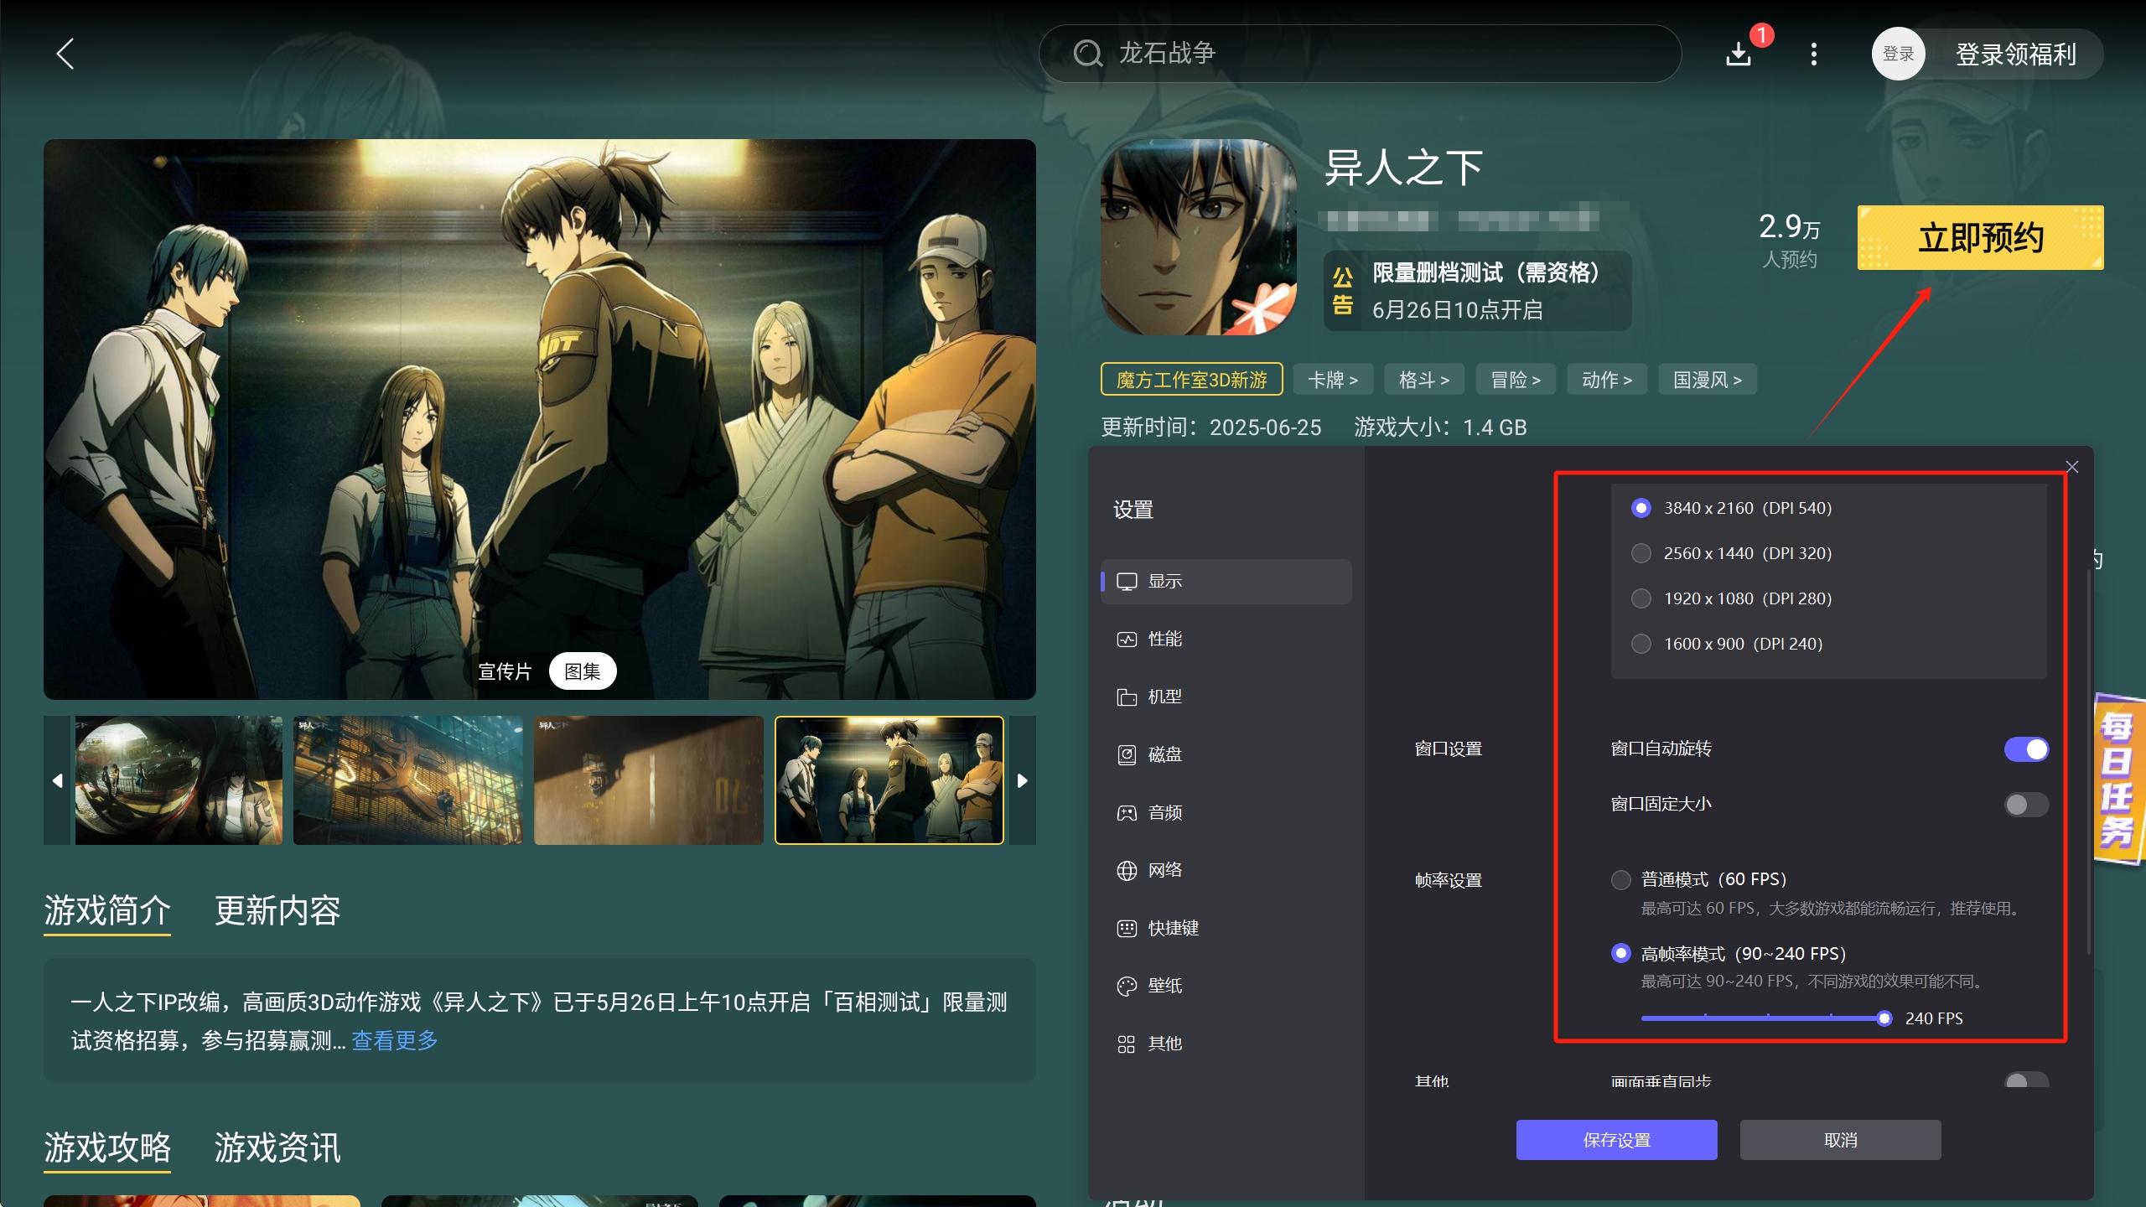This screenshot has height=1207, width=2146.
Task: Click the keyboard shortcut icon
Action: click(x=1127, y=929)
